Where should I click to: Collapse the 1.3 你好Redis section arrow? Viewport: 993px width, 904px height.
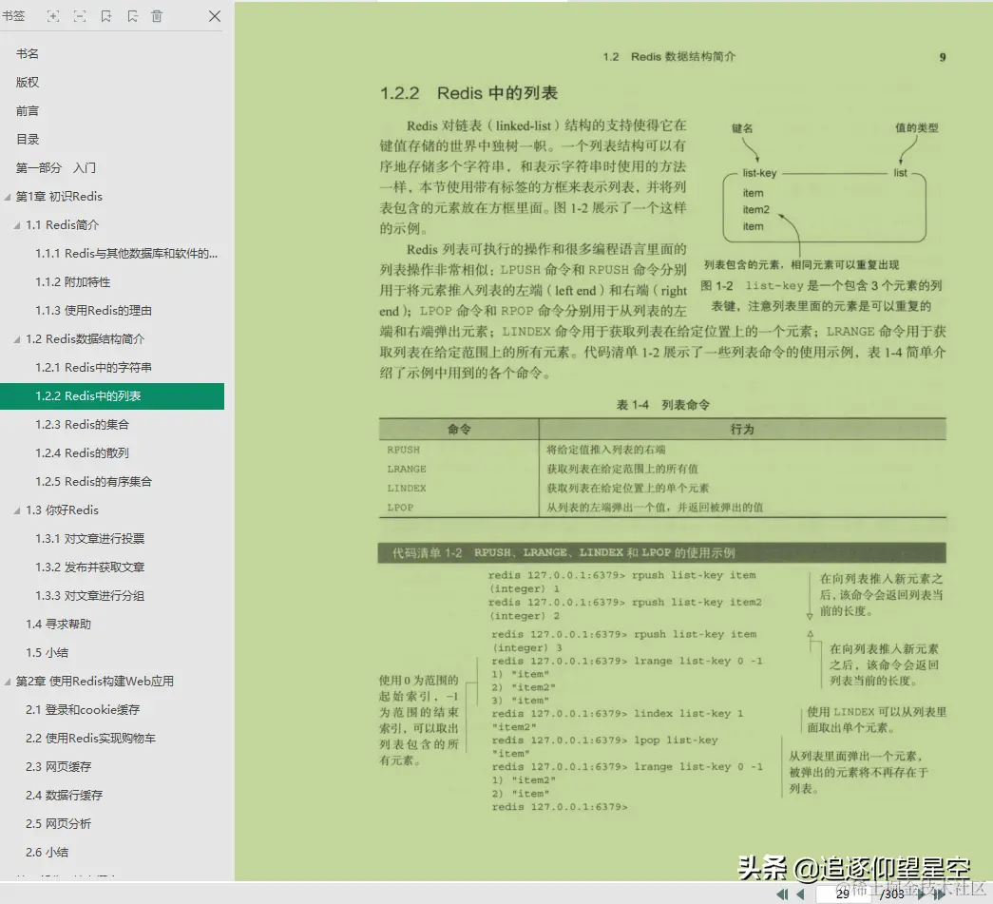17,510
